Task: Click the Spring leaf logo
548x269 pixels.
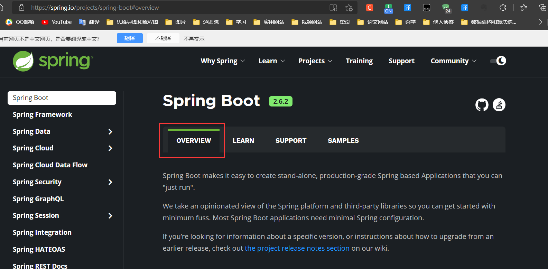Action: point(23,61)
